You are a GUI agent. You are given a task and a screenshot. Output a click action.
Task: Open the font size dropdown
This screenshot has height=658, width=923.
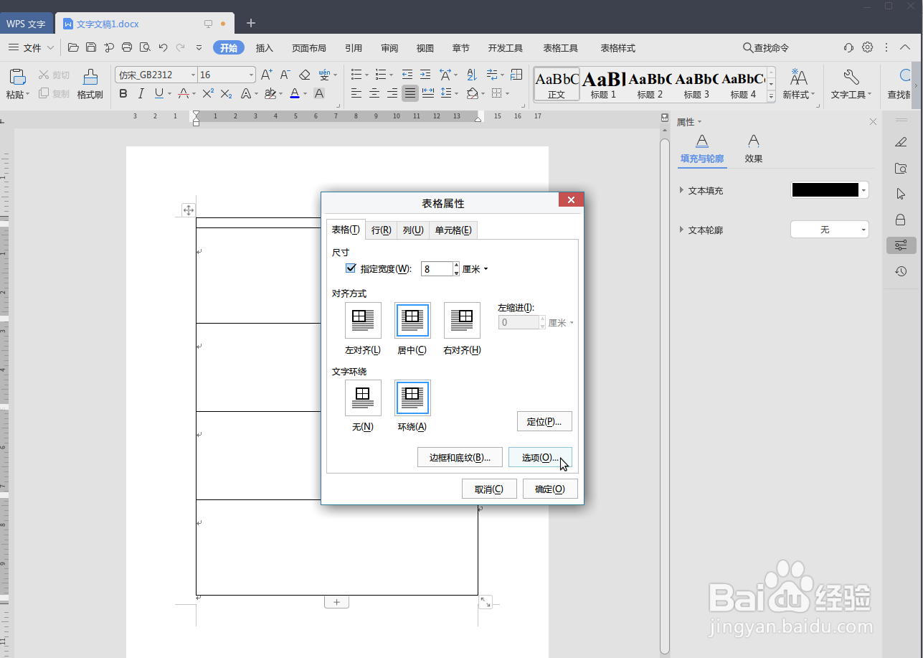click(x=251, y=75)
